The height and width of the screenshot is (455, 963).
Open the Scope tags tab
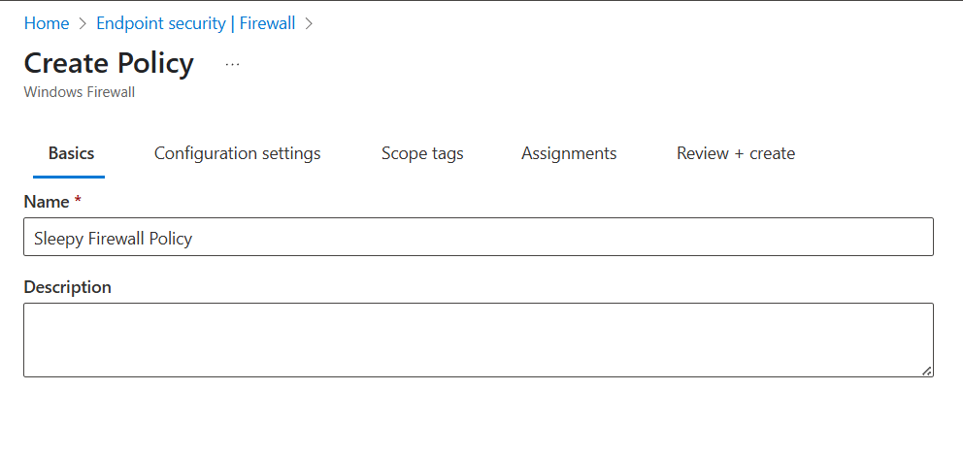pyautogui.click(x=422, y=153)
